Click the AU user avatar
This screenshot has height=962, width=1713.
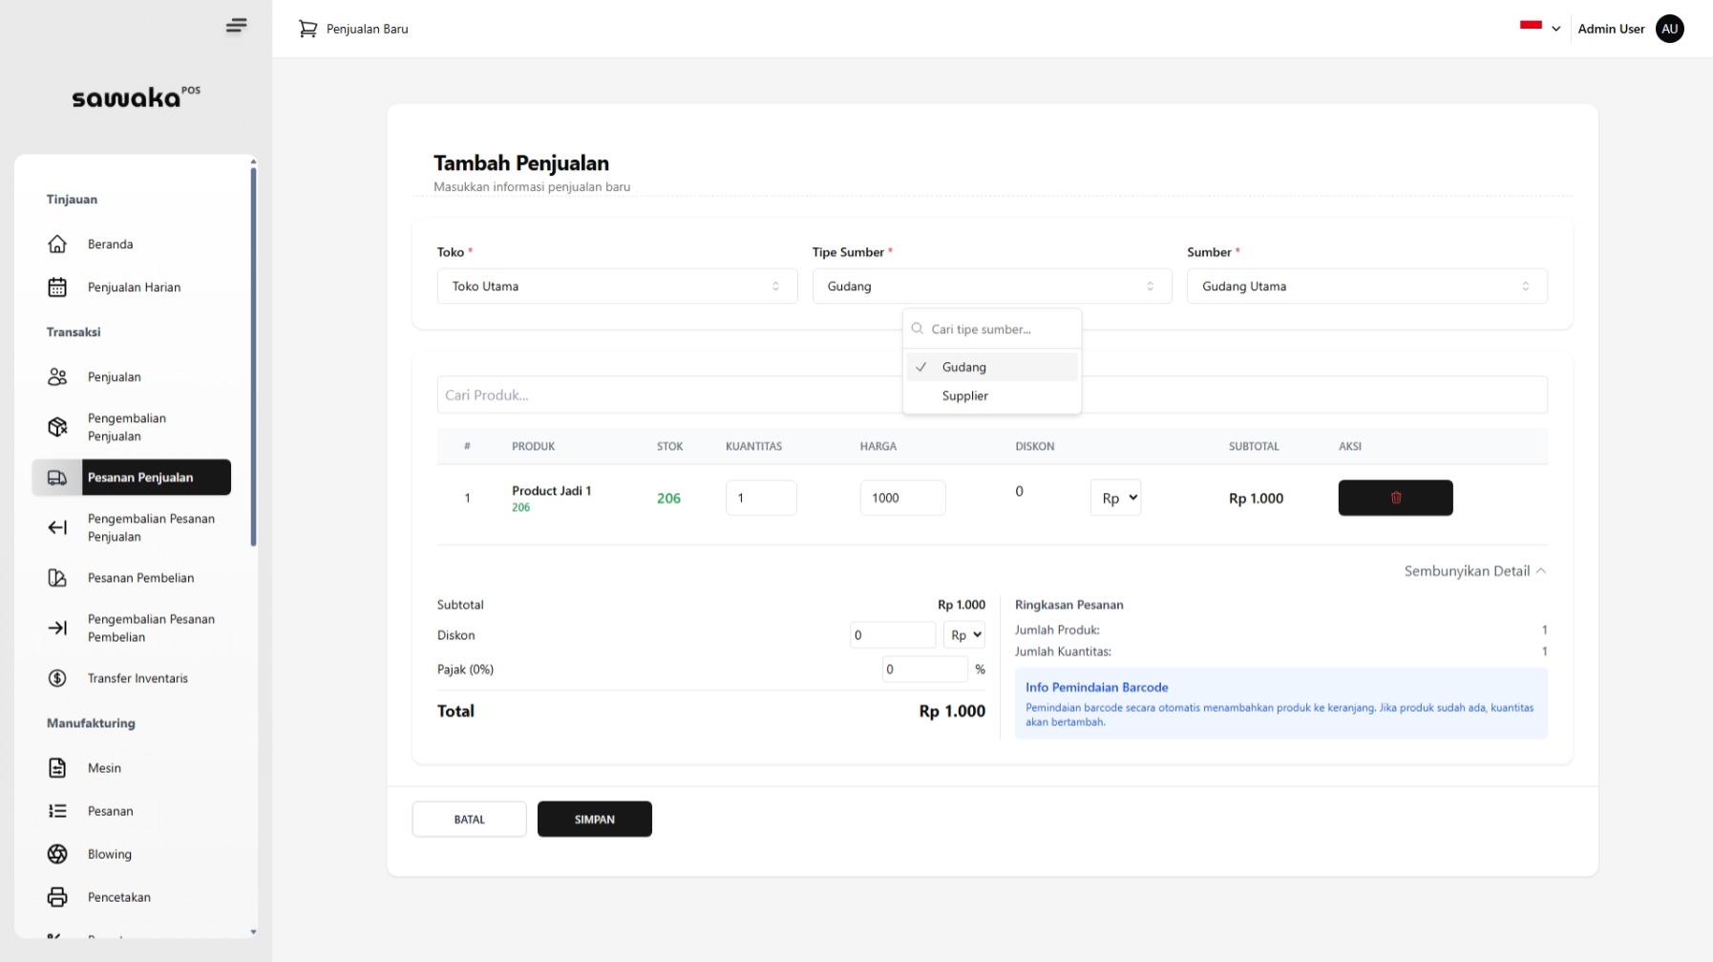pyautogui.click(x=1669, y=29)
